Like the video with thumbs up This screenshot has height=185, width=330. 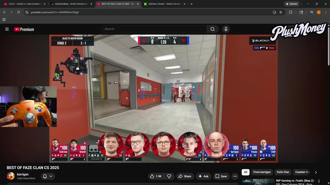[x=156, y=176]
